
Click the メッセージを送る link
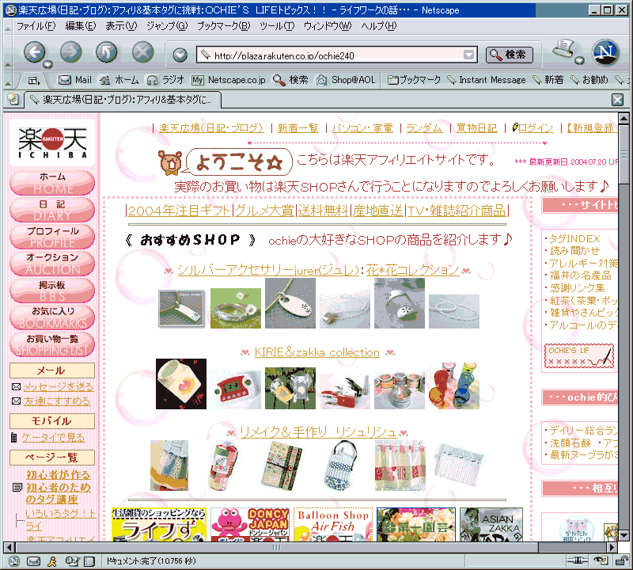click(x=58, y=387)
